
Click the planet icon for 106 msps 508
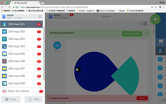click(x=4, y=76)
